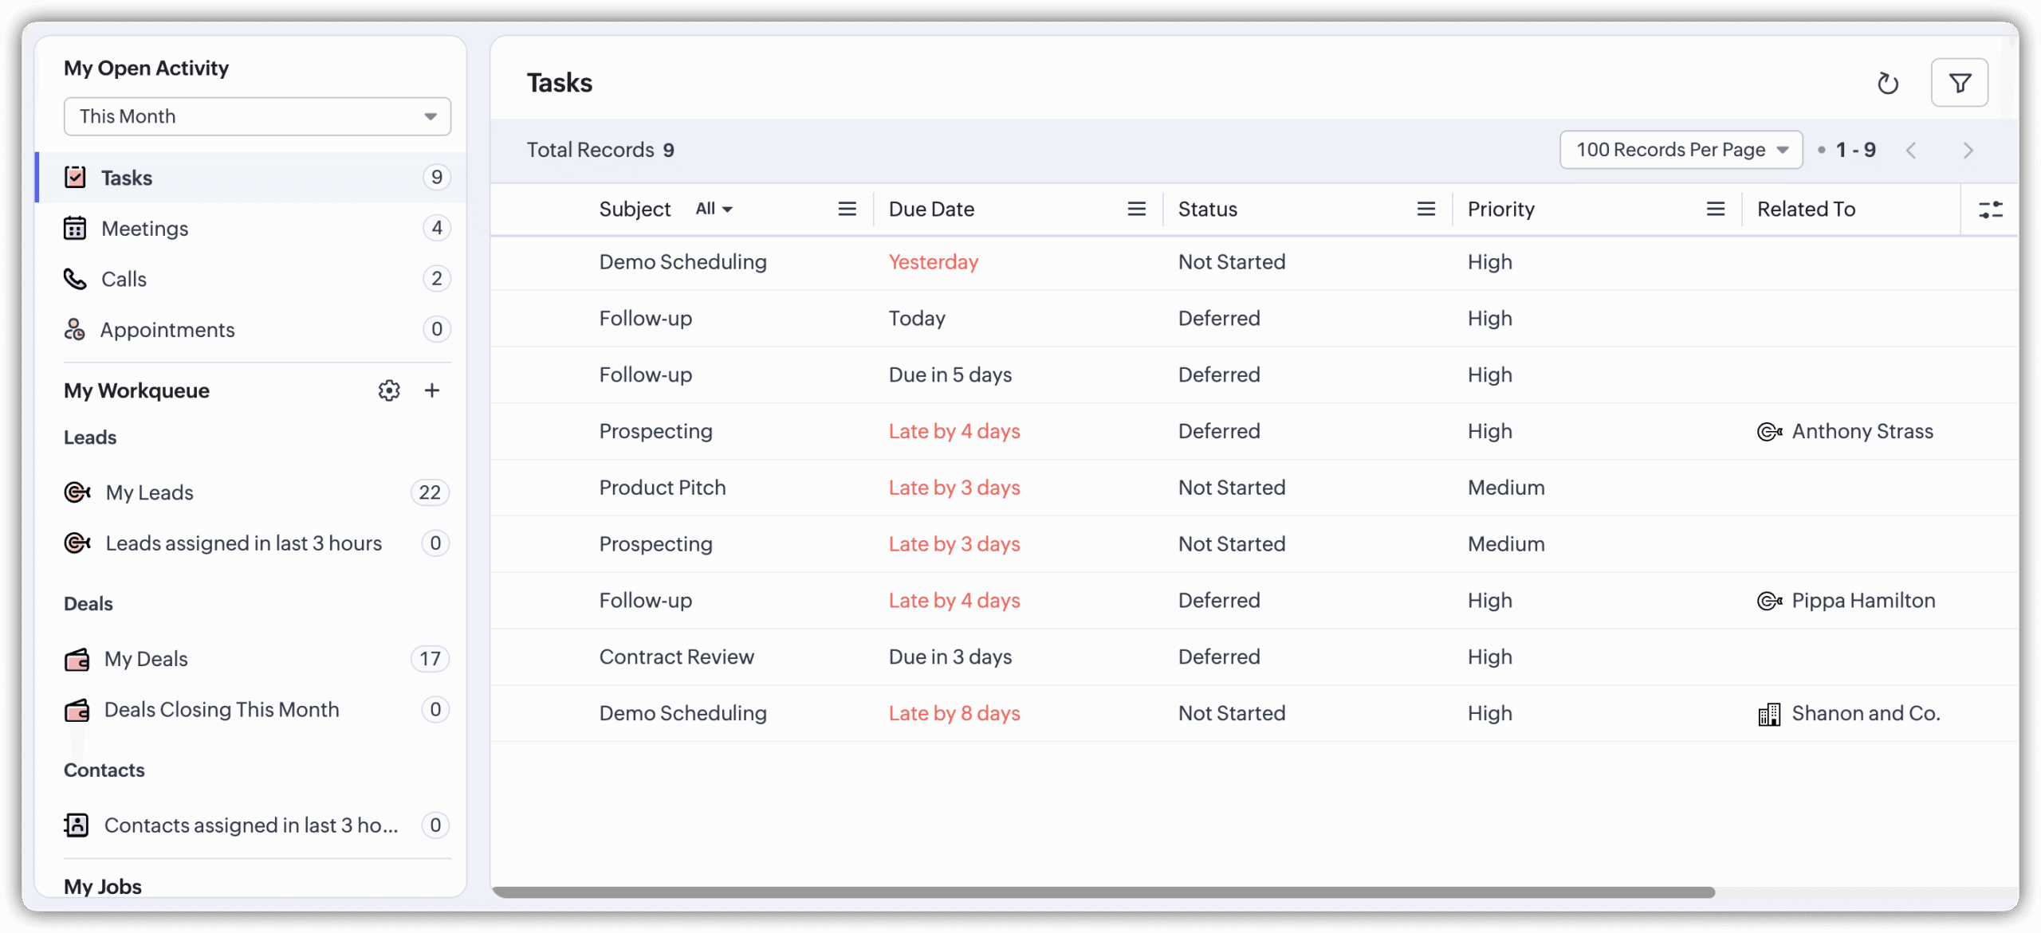This screenshot has width=2041, height=933.
Task: Select the Calls icon in the sidebar
Action: point(76,279)
